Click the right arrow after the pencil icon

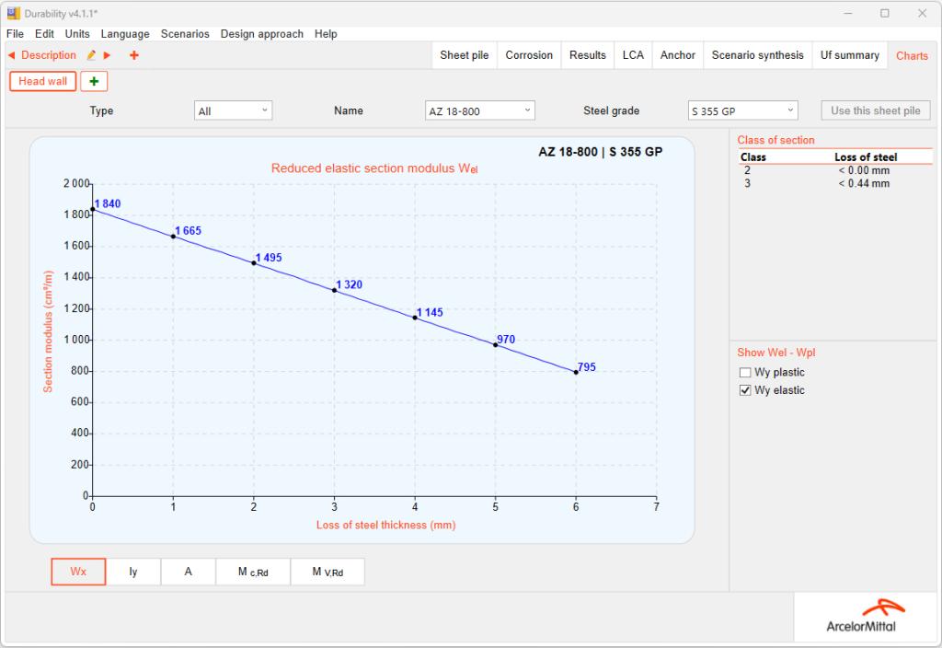tap(107, 55)
